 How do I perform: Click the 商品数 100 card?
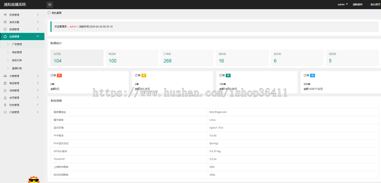point(132,58)
